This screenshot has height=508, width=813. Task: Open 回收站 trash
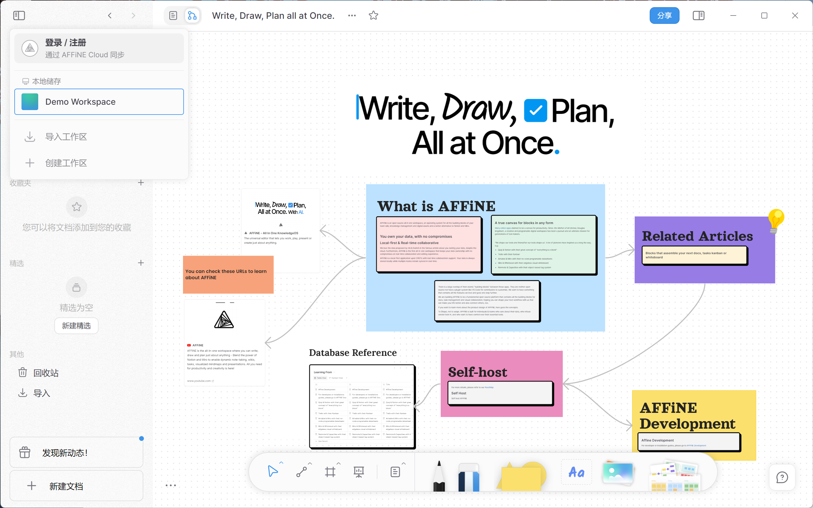pyautogui.click(x=76, y=373)
